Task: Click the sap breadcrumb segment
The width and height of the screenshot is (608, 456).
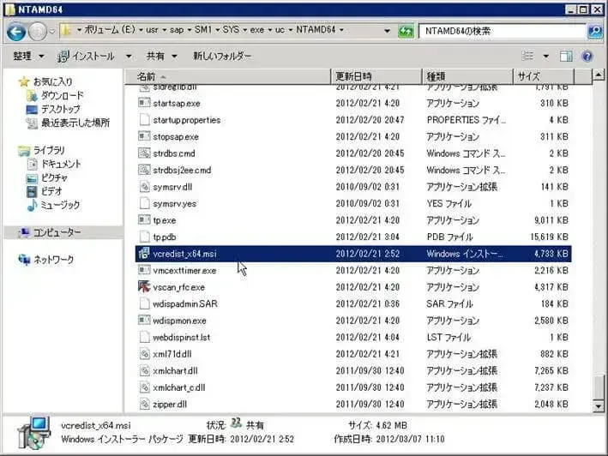Action: coord(177,30)
